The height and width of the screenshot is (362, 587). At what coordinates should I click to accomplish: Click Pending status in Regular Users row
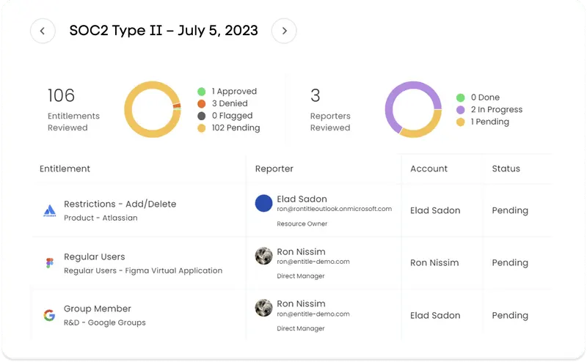tap(510, 263)
